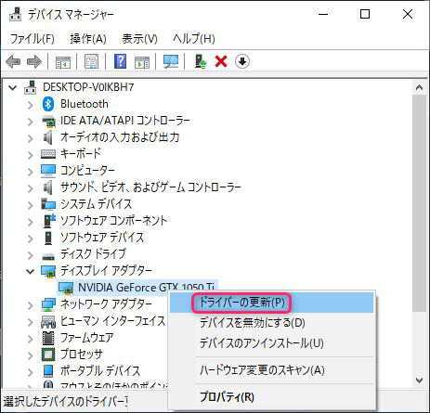Click the red X uninstall device icon
The width and height of the screenshot is (430, 413).
221,61
